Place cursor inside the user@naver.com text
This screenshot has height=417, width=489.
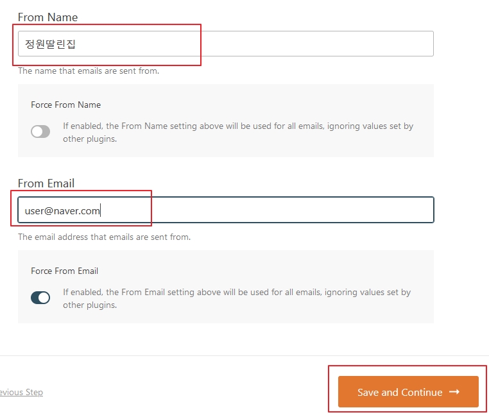click(62, 210)
